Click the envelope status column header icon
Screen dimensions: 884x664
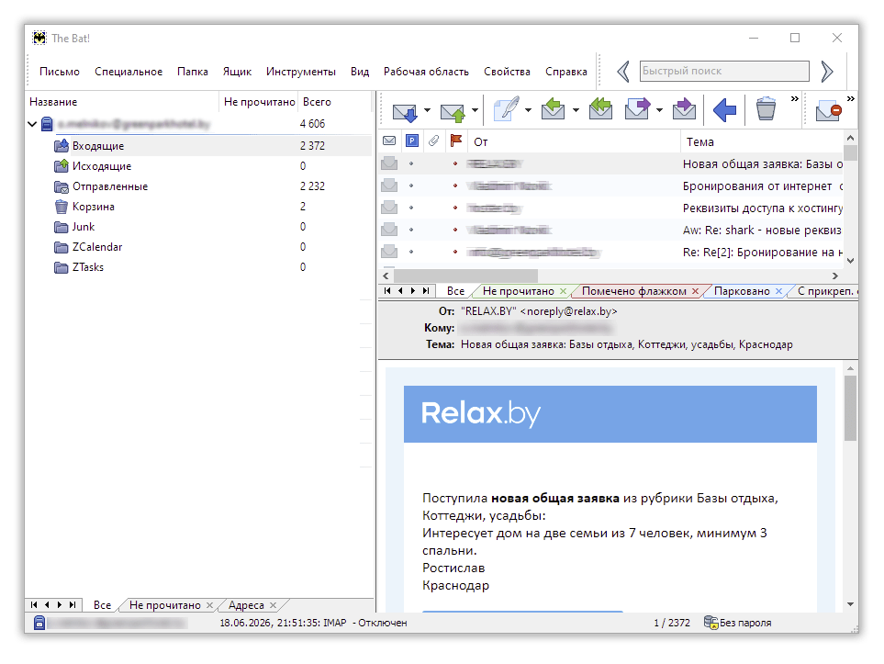(389, 141)
